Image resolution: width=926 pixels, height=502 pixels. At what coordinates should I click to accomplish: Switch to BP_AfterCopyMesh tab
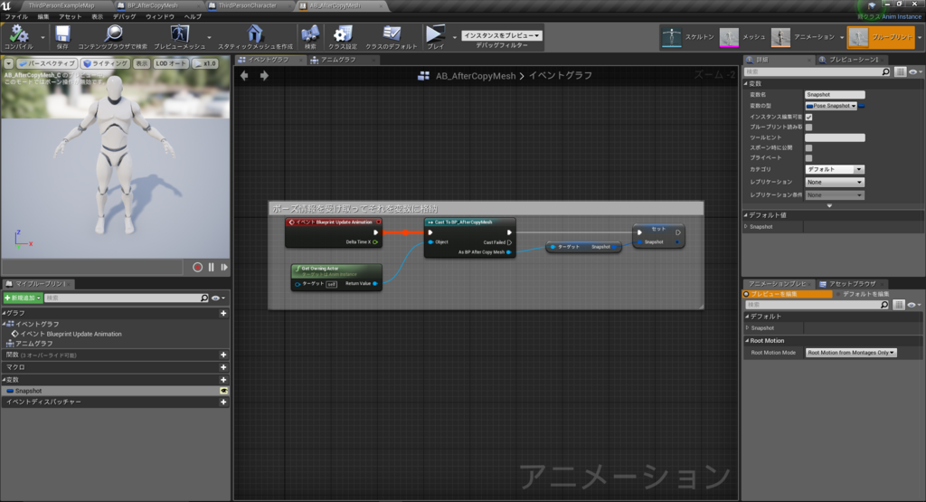coord(152,6)
